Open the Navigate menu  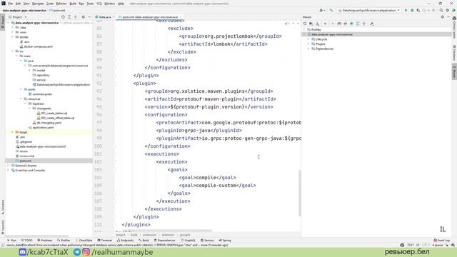[38, 4]
